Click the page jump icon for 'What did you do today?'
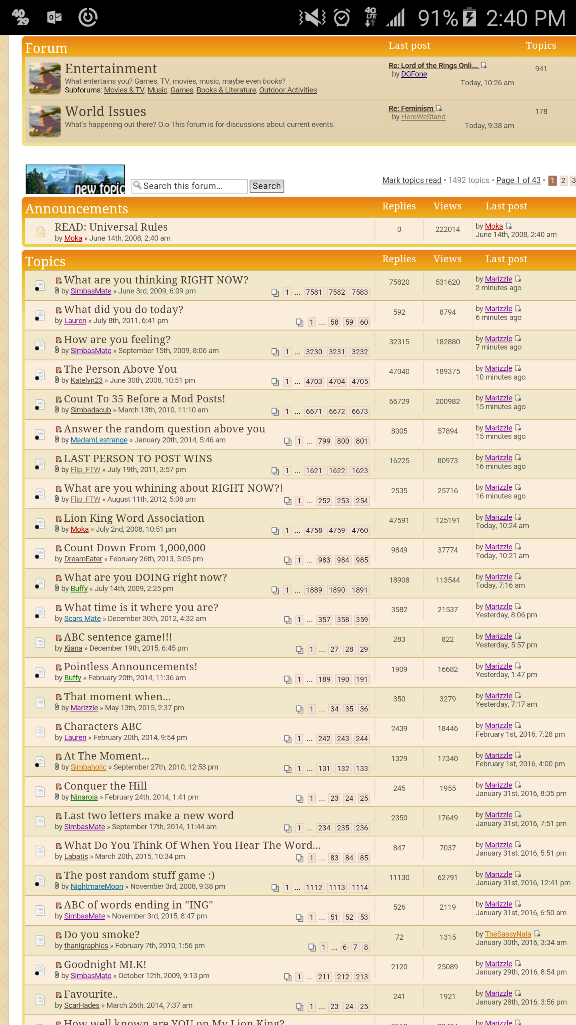Screen dimensions: 576x1025 pyautogui.click(x=299, y=322)
